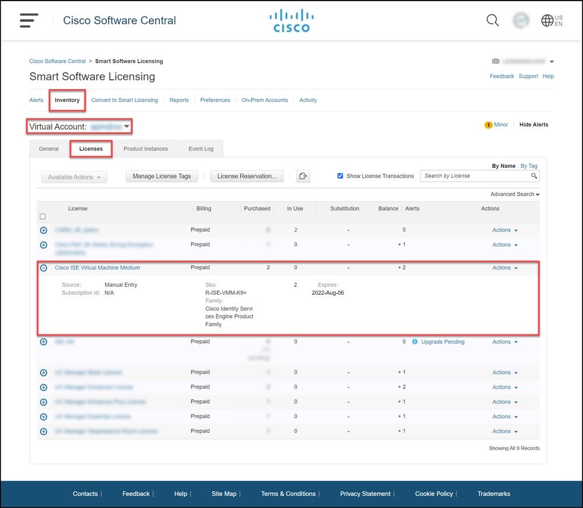
Task: Click Hide Alerts
Action: [x=533, y=125]
